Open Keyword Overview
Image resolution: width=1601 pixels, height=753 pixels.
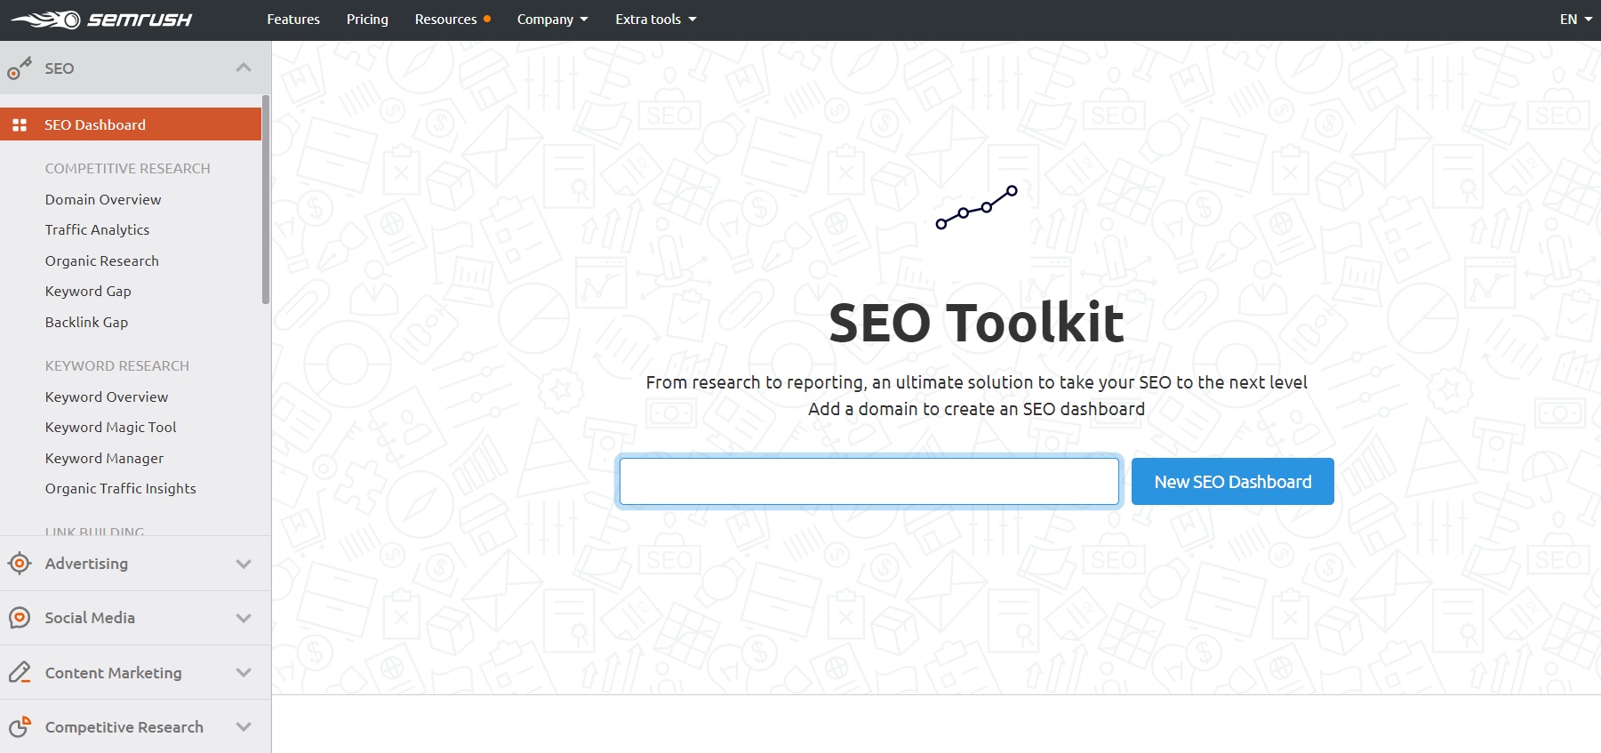tap(107, 397)
